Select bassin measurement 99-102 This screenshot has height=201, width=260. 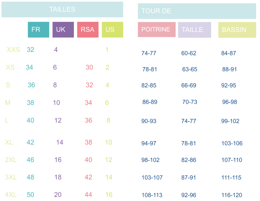[230, 121]
